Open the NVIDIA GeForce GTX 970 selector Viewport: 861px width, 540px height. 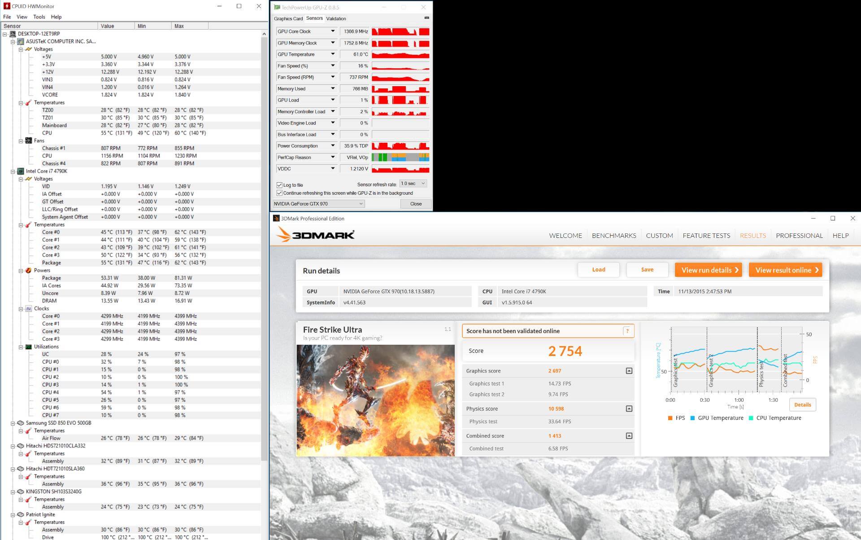click(x=318, y=204)
